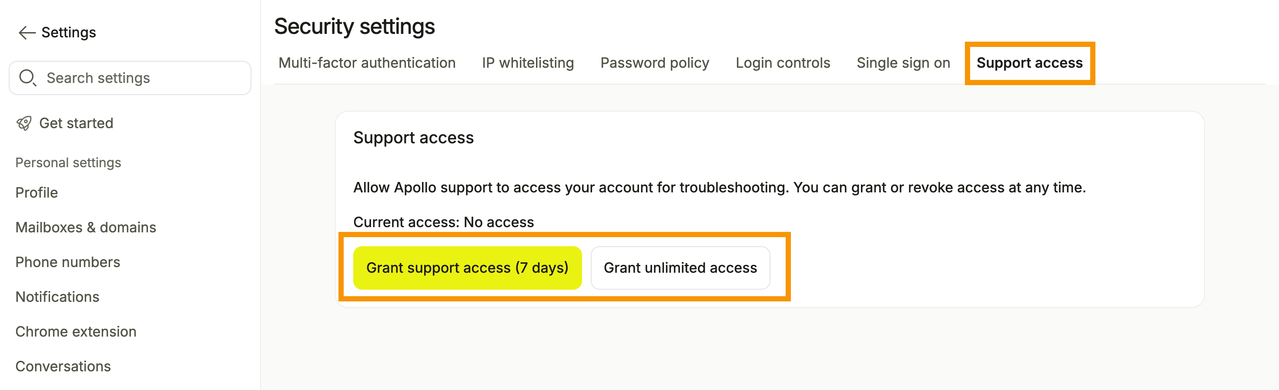The width and height of the screenshot is (1279, 390).
Task: Click Grant support access (7 days) button
Action: point(467,268)
